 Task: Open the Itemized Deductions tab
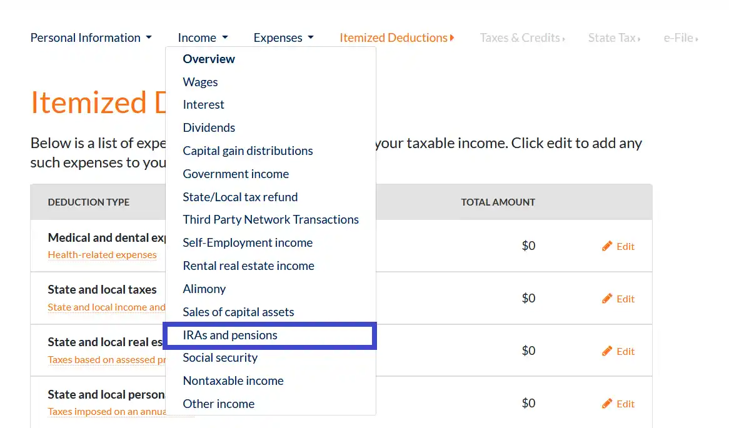coord(396,38)
